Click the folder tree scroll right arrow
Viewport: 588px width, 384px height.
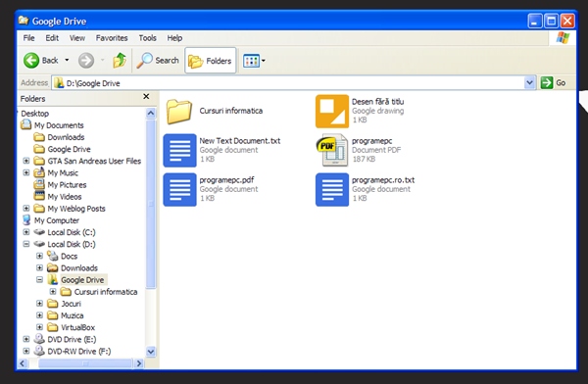[139, 363]
